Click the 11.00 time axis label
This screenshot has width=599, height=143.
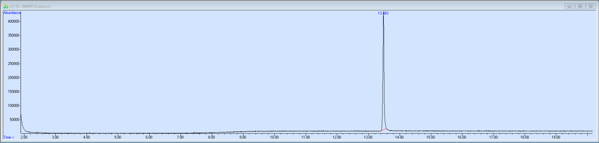(x=306, y=137)
